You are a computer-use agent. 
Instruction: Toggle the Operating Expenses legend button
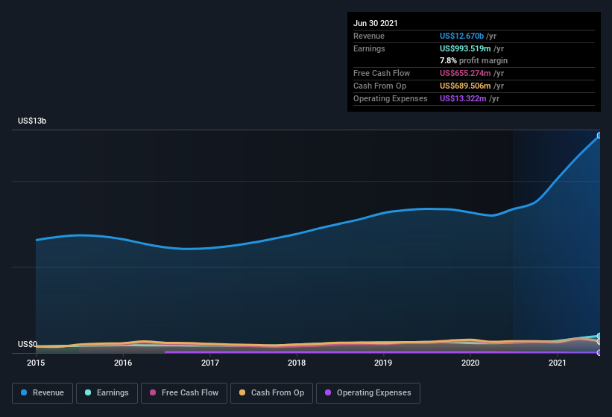[x=368, y=393]
